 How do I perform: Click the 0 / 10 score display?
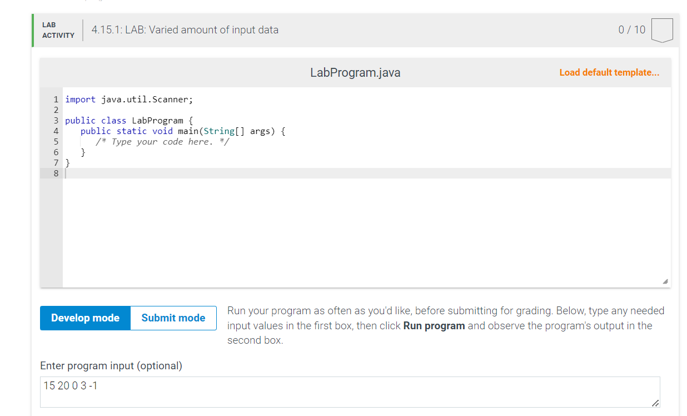[x=631, y=30]
